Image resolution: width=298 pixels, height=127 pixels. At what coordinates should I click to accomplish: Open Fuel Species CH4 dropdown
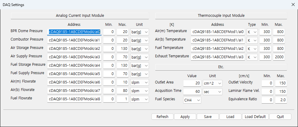tap(192, 100)
